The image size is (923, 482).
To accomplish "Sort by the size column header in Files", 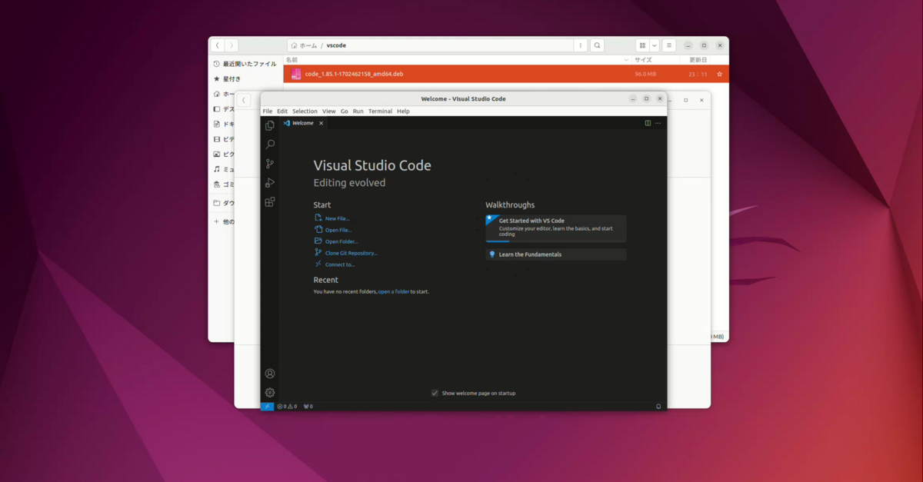I will [643, 60].
